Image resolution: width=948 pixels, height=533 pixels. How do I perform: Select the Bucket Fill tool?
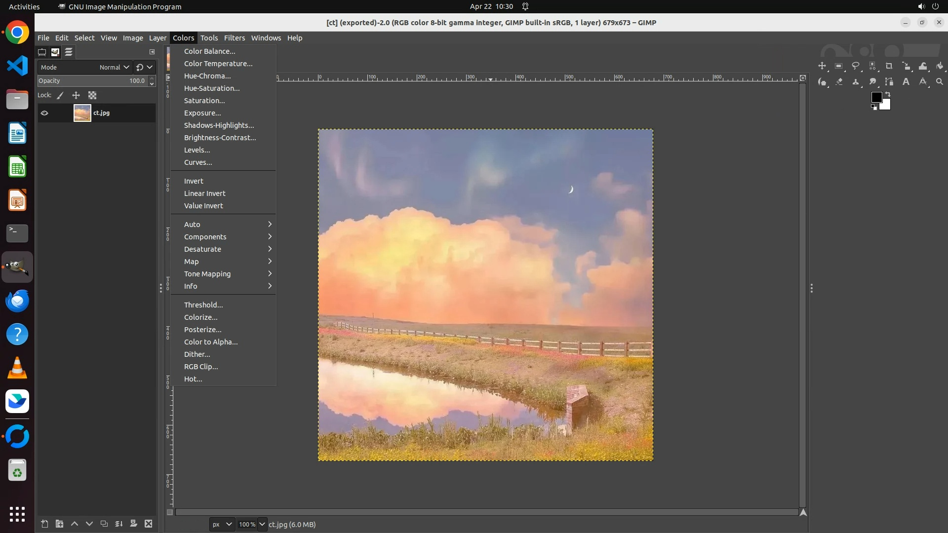click(940, 66)
